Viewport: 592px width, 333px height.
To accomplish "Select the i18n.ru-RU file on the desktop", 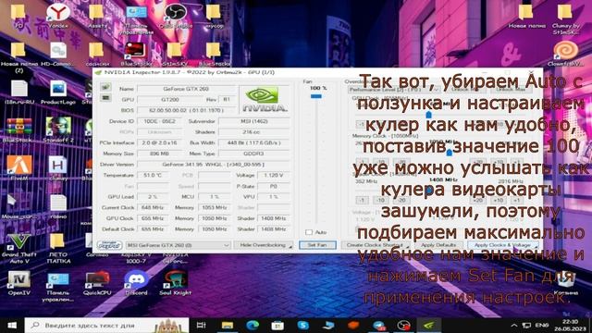I will [x=18, y=92].
